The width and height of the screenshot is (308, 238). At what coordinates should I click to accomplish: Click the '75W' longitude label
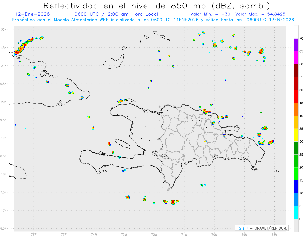click(64, 234)
